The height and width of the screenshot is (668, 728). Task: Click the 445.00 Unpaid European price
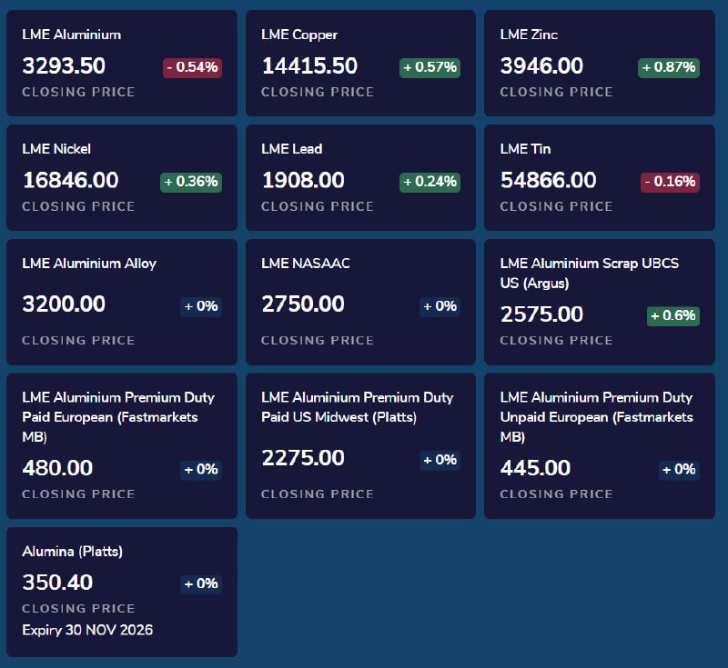point(535,468)
